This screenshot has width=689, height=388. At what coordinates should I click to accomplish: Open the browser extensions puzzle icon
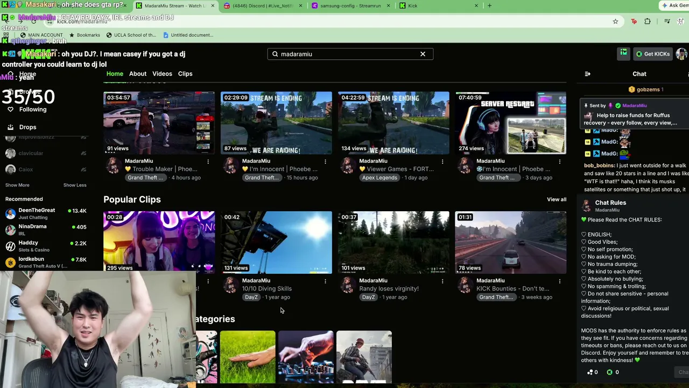pos(648,22)
